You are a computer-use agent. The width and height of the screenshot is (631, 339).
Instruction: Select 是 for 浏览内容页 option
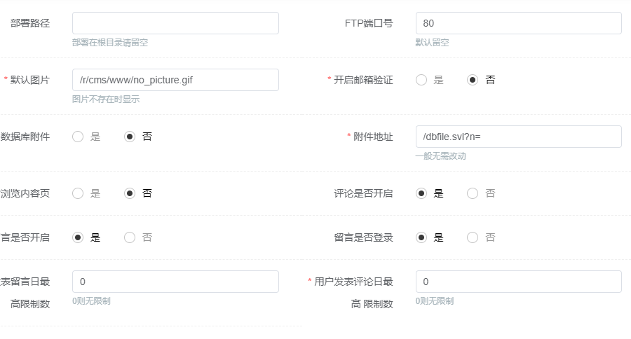click(x=78, y=193)
